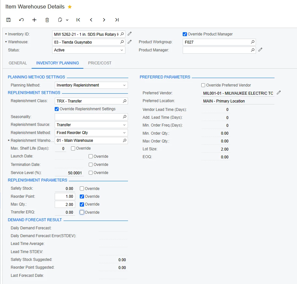Click the EOQ value 0.00

point(224,157)
